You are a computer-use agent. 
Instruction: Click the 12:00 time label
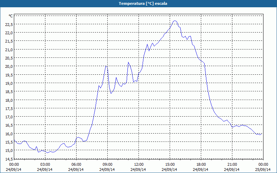pos(139,165)
